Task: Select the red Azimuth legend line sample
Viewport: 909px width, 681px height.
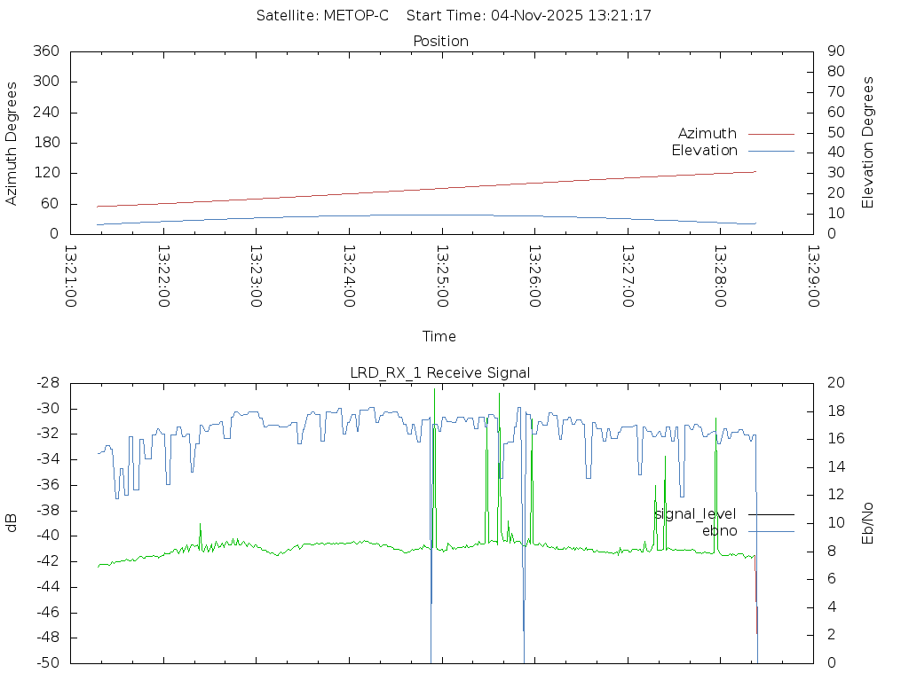Action: click(771, 134)
